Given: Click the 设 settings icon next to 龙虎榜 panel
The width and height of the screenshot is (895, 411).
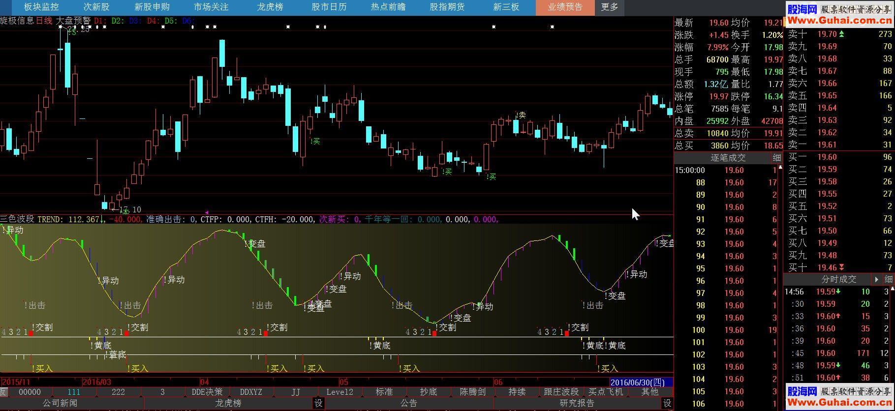Looking at the screenshot, I should 318,404.
